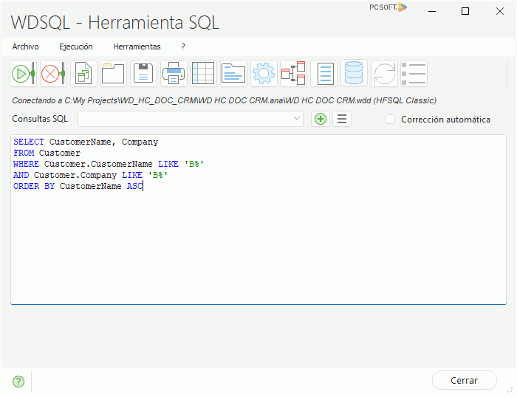
Task: Print using the printer icon
Action: click(174, 74)
